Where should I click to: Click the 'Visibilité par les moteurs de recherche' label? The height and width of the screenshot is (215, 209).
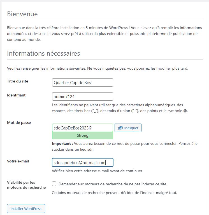point(26,185)
